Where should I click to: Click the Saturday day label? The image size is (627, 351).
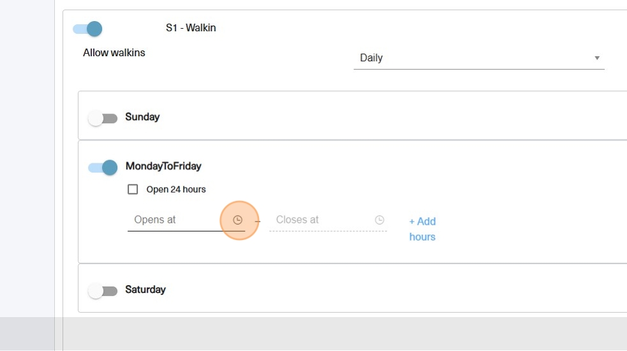coord(145,290)
